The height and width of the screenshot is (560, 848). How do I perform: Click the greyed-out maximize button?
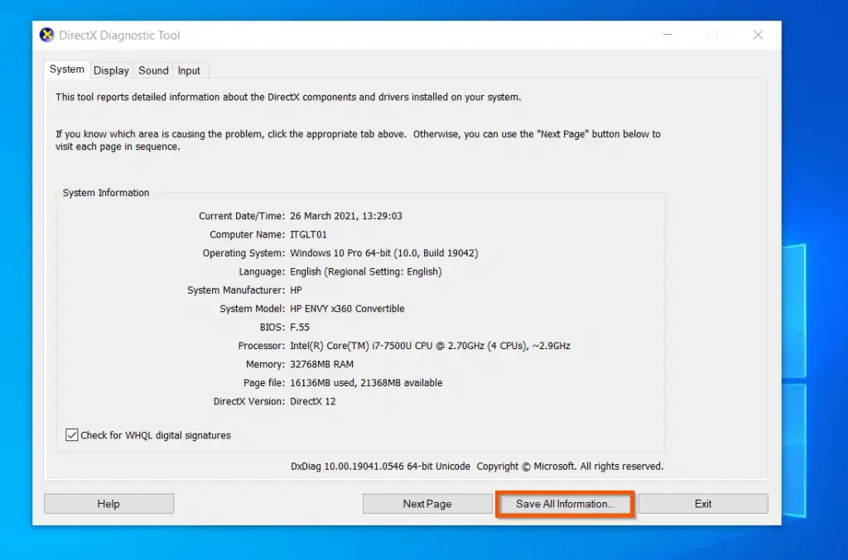pyautogui.click(x=713, y=35)
